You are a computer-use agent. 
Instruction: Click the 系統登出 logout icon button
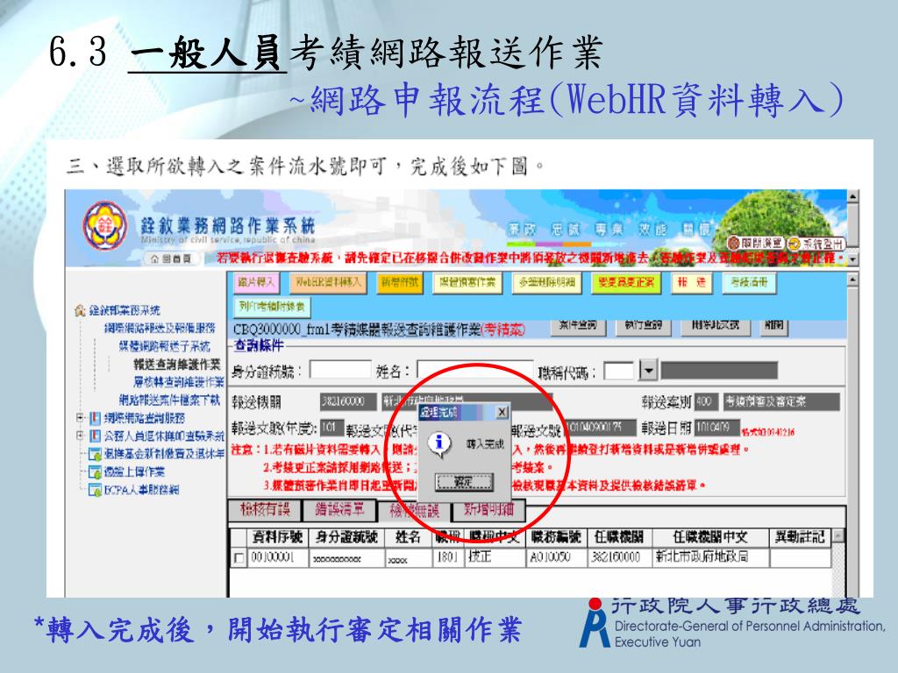click(x=816, y=244)
